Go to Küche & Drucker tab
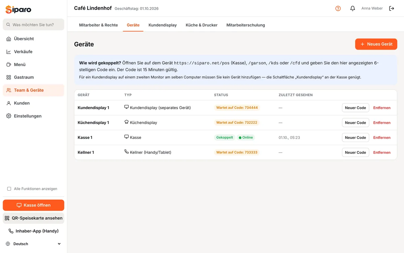 pos(202,25)
